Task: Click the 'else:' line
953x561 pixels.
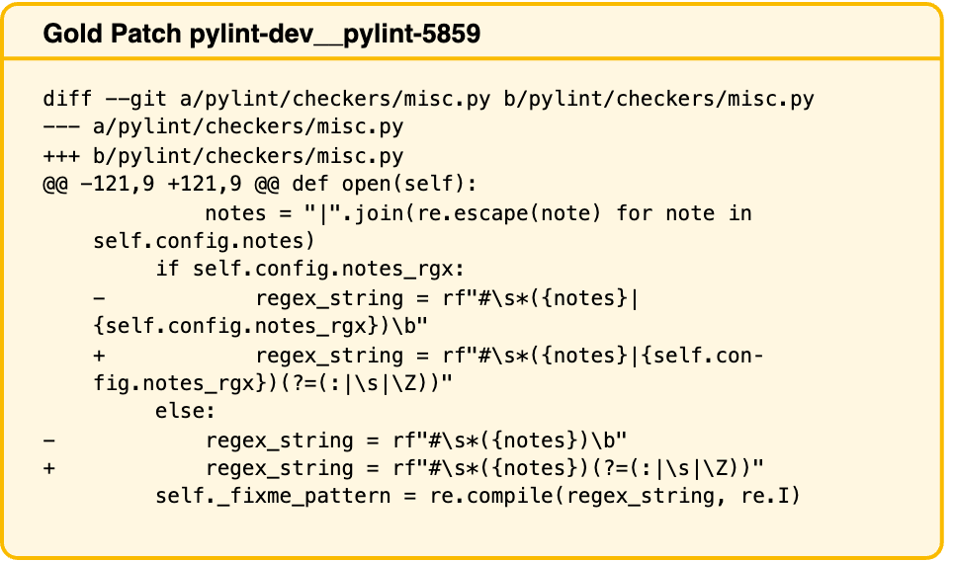Action: click(186, 412)
